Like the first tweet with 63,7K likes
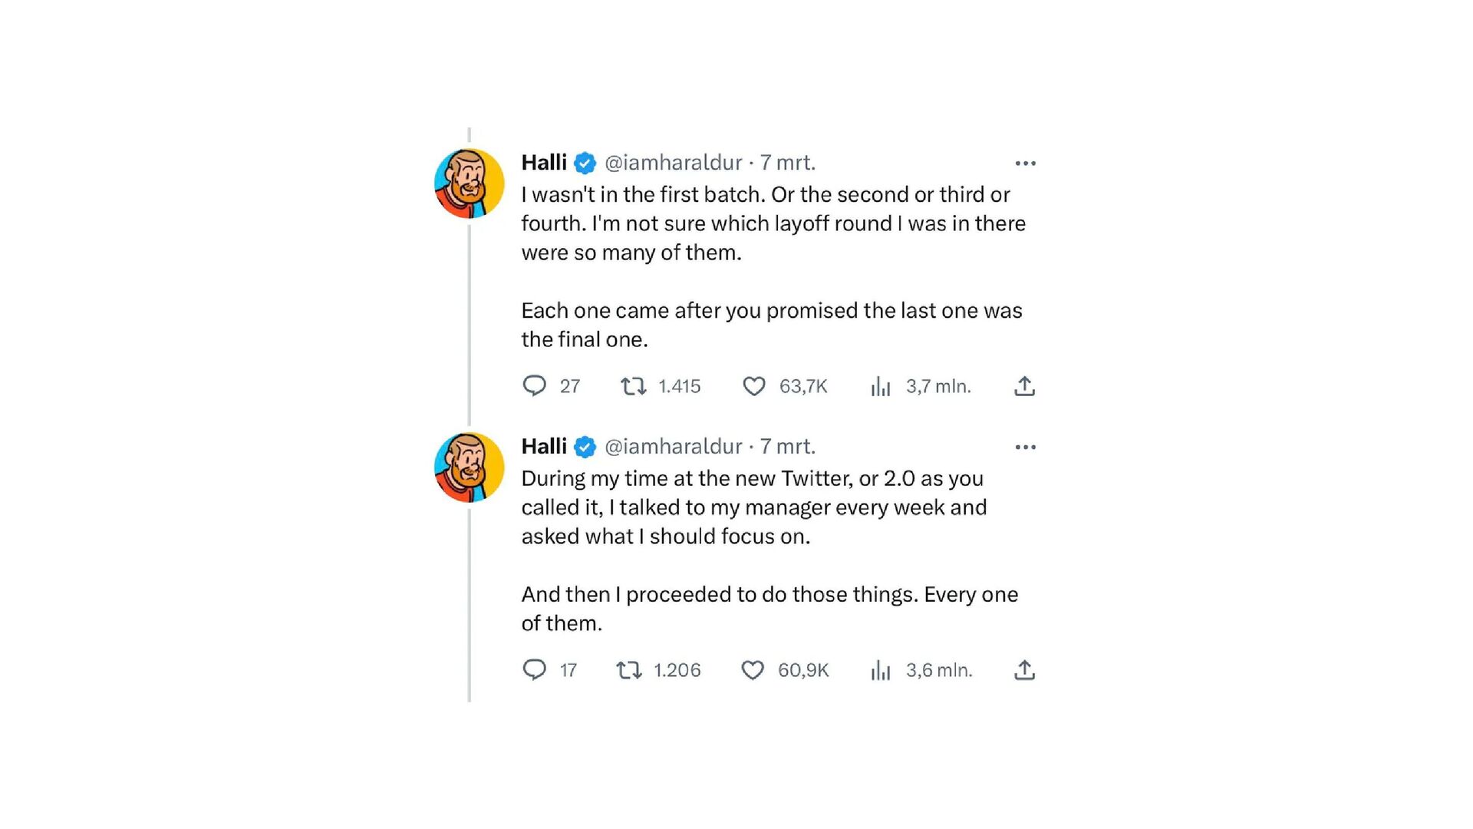 754,385
